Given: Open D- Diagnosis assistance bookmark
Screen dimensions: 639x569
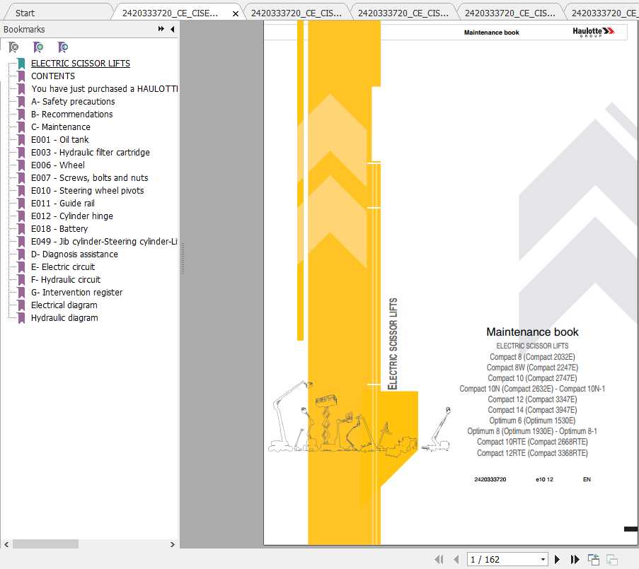Looking at the screenshot, I should click(74, 254).
